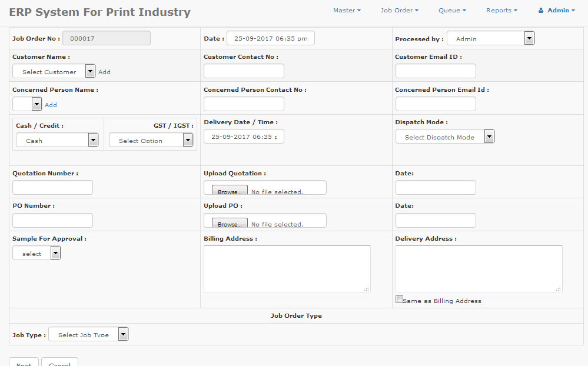Open the Job Order menu

pos(400,11)
